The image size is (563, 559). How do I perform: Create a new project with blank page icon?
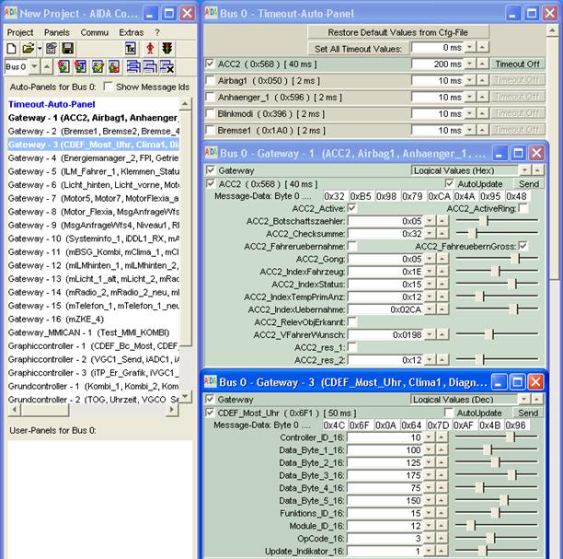click(x=11, y=48)
